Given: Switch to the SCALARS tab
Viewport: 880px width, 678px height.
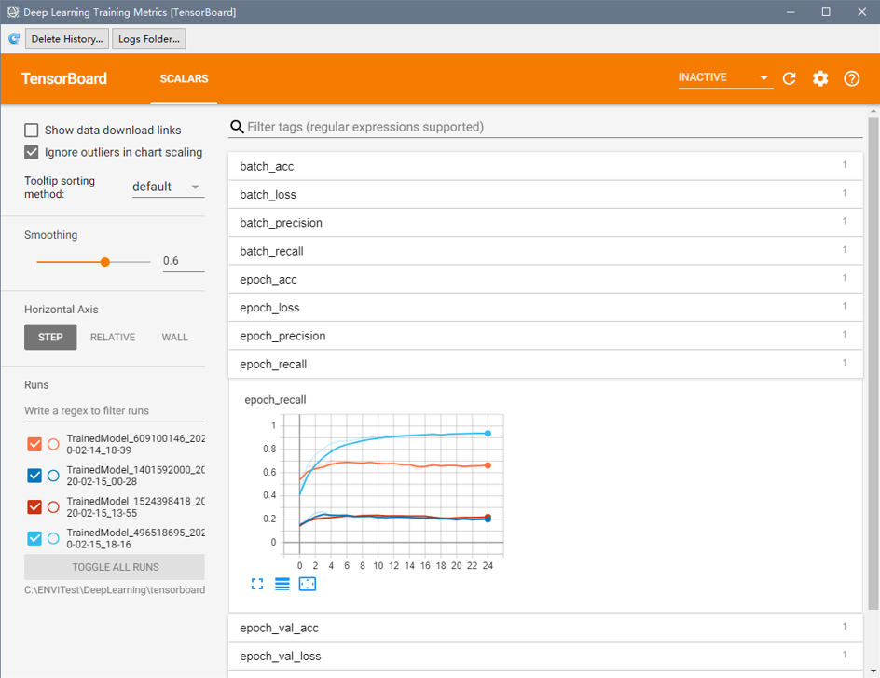Looking at the screenshot, I should tap(184, 78).
